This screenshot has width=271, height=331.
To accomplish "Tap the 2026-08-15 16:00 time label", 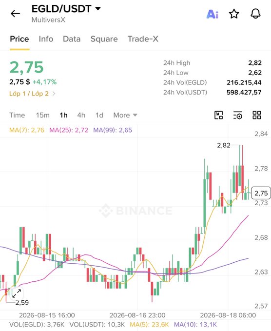I will click(47, 315).
